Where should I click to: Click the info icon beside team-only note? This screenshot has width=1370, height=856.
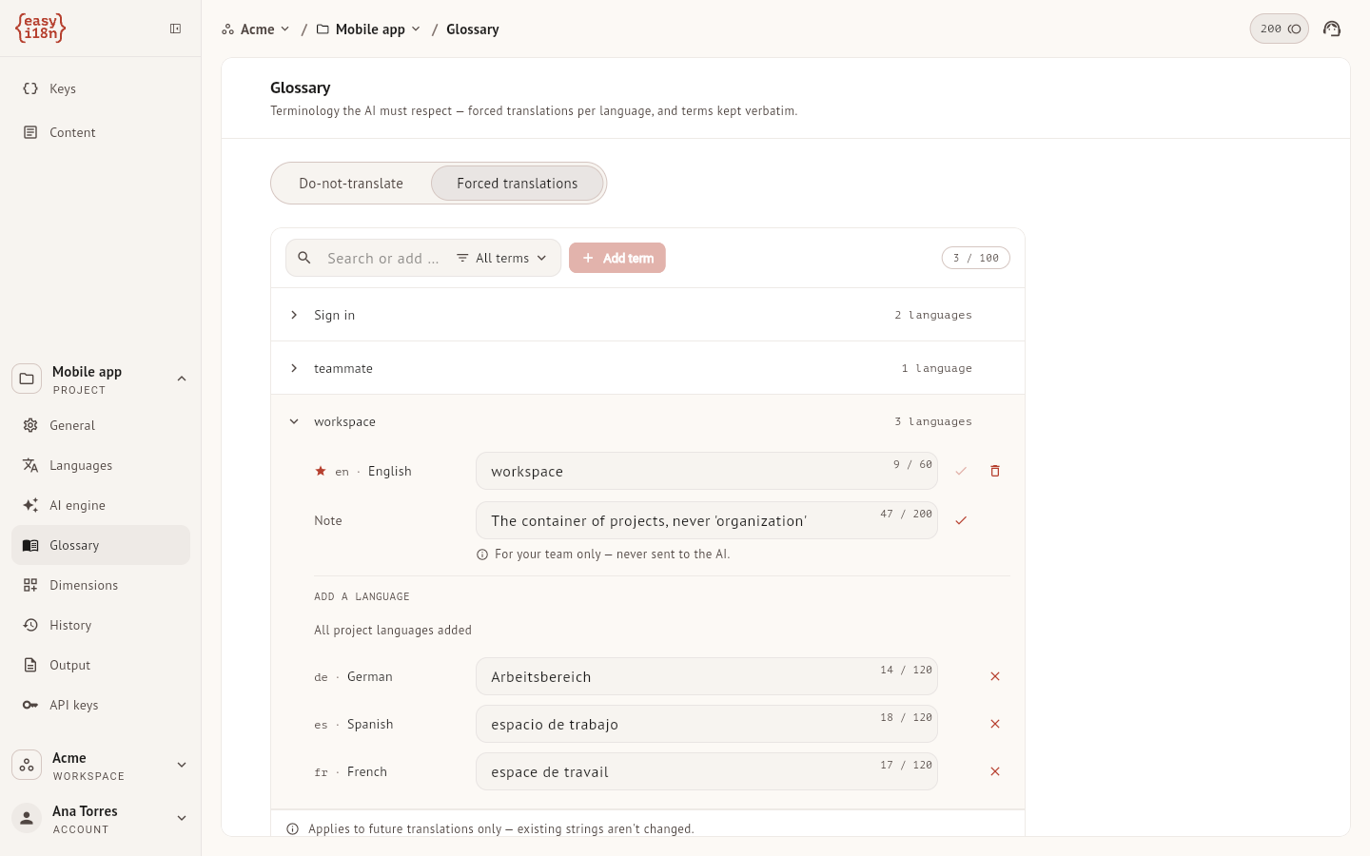click(482, 554)
